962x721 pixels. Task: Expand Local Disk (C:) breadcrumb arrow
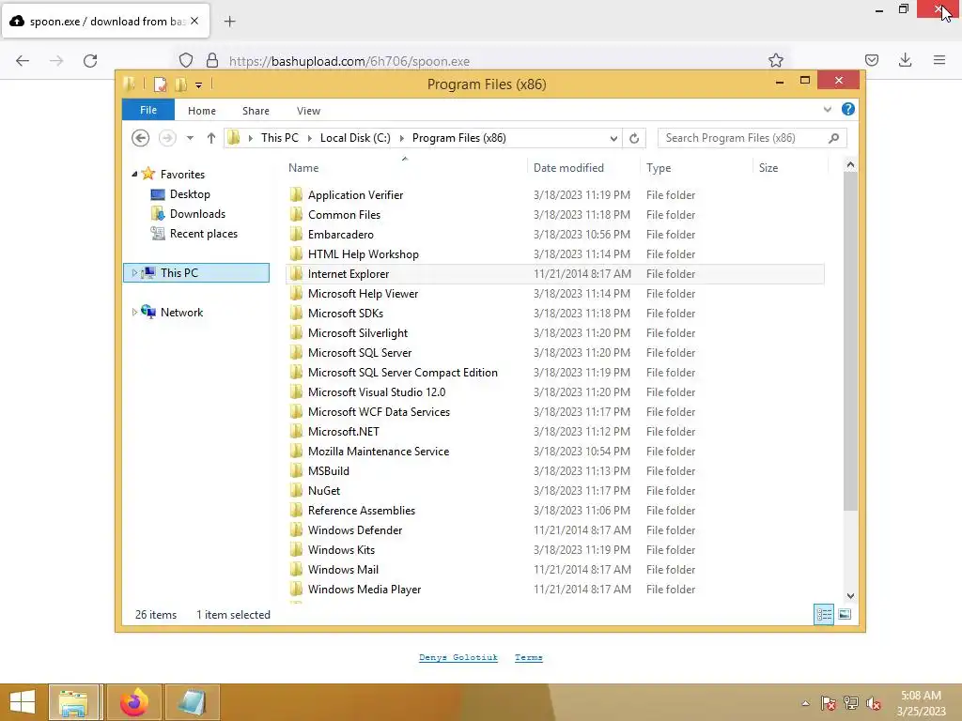pyautogui.click(x=402, y=139)
